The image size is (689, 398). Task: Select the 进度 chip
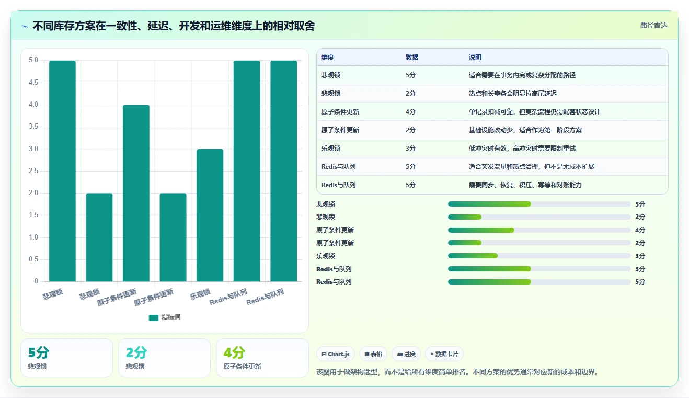click(406, 354)
